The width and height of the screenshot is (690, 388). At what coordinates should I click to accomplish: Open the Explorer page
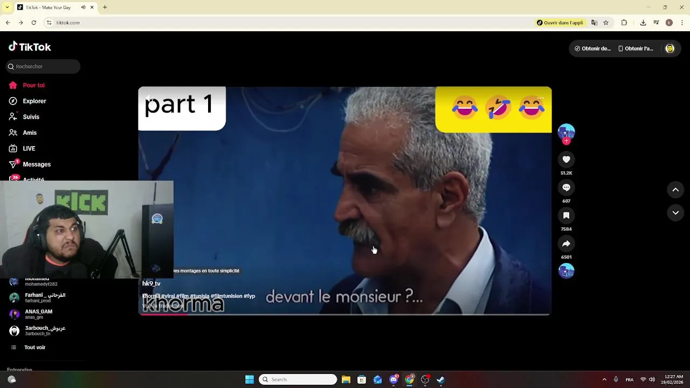tap(27, 101)
